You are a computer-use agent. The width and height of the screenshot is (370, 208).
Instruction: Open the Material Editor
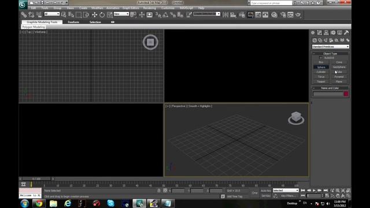[x=274, y=14]
